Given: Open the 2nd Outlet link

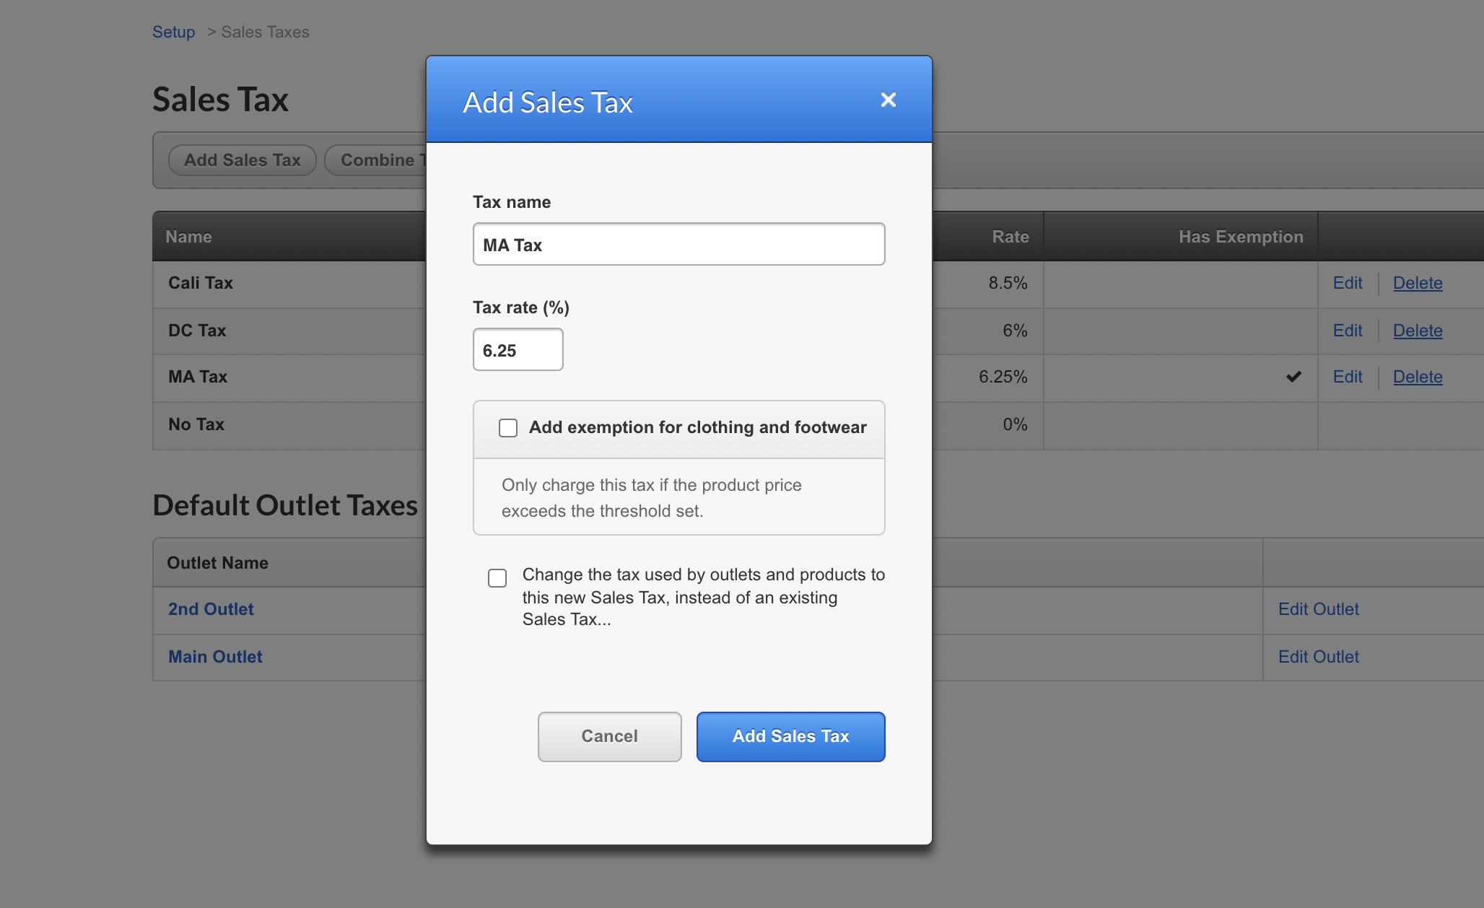Looking at the screenshot, I should click(211, 609).
